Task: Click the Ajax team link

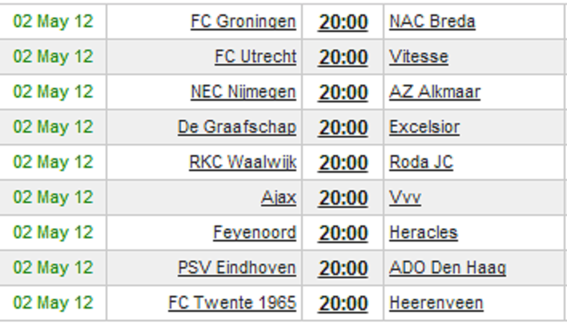Action: coord(279,197)
